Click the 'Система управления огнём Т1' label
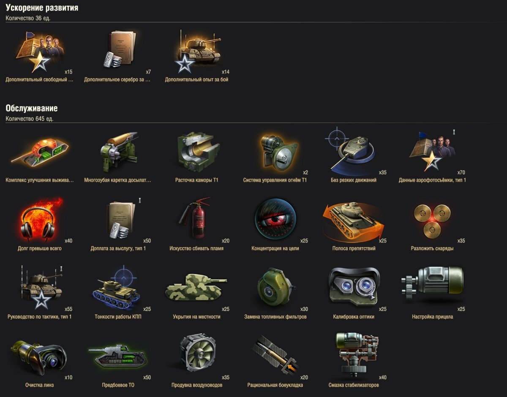 click(x=275, y=180)
